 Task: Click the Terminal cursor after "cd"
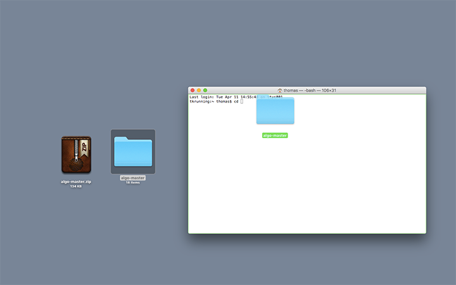click(x=242, y=101)
